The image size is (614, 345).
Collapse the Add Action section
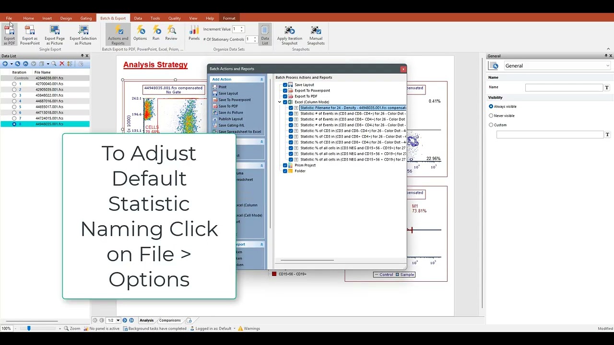262,80
